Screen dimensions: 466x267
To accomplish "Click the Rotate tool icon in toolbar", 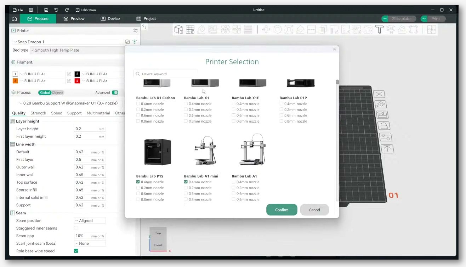I will click(277, 29).
